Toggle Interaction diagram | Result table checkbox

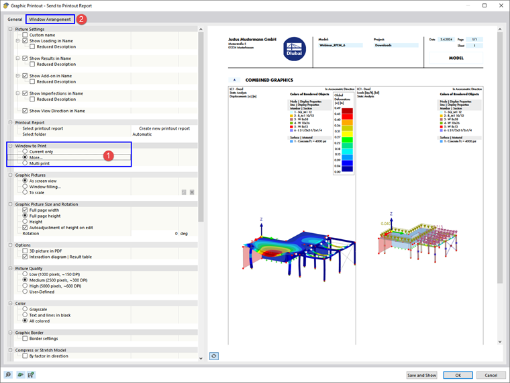[x=25, y=257]
